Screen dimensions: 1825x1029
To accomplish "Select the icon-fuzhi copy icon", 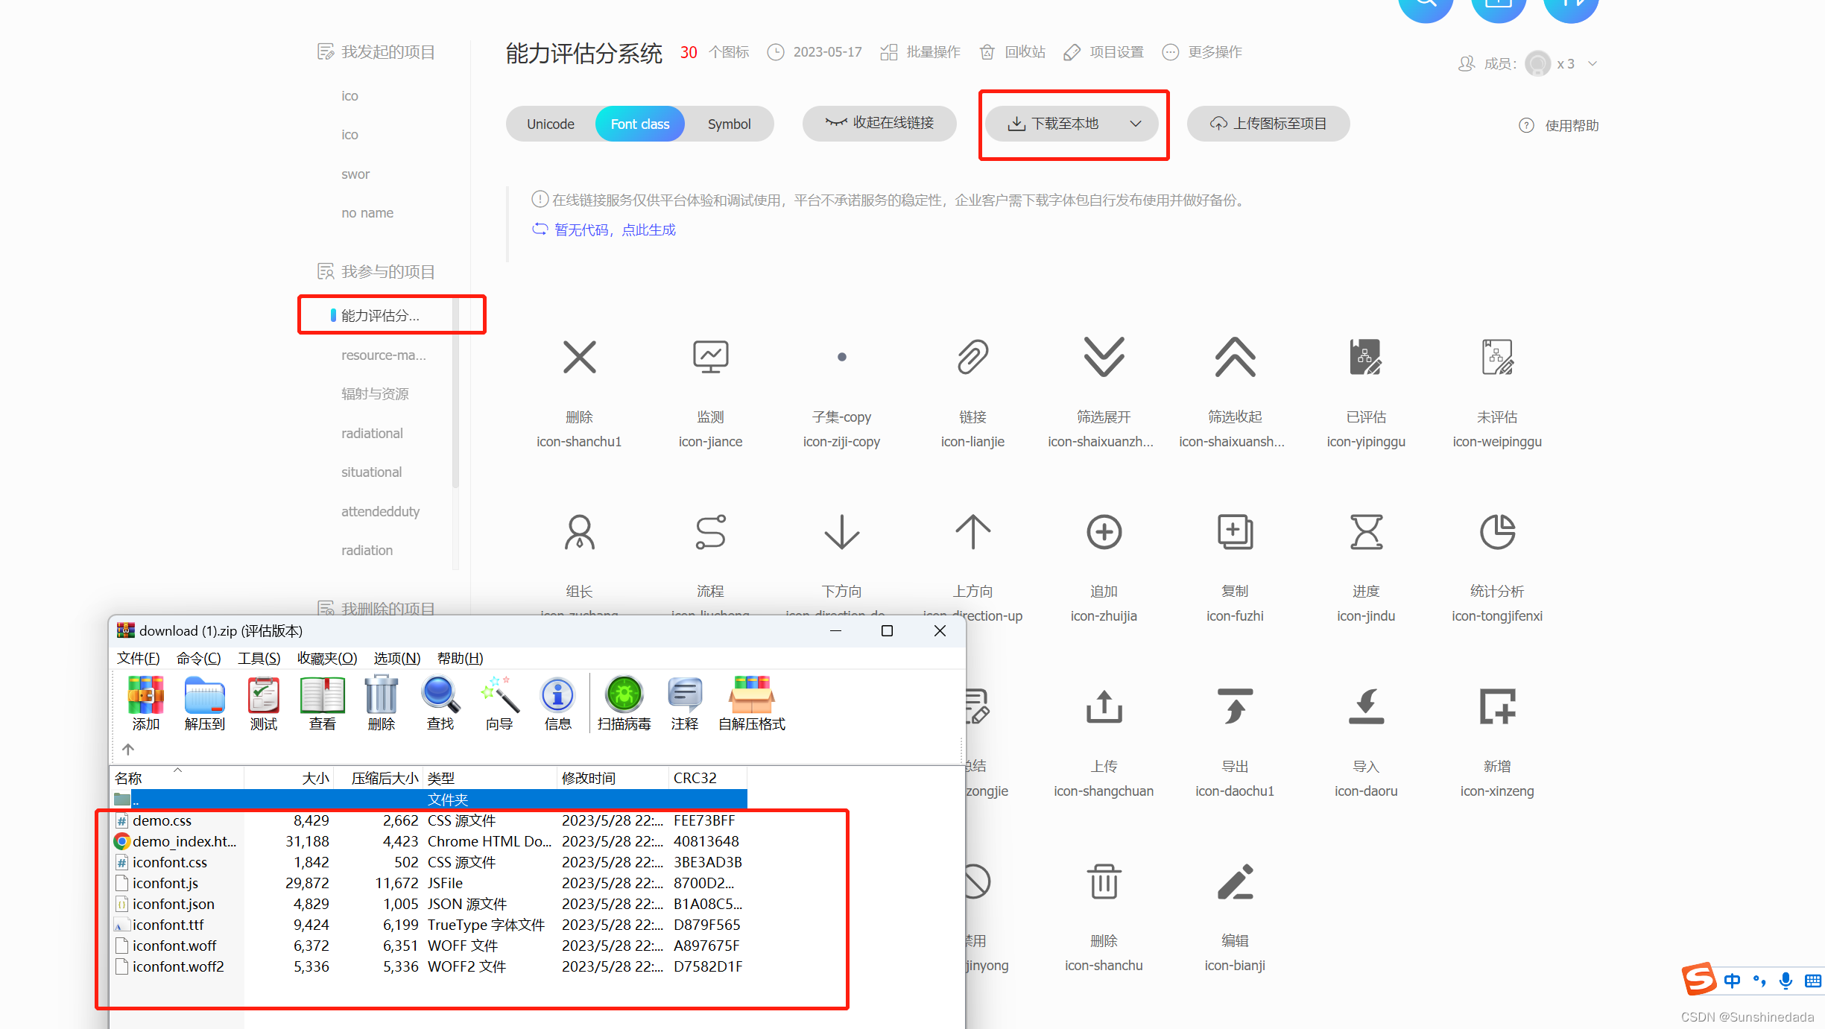I will click(1235, 532).
